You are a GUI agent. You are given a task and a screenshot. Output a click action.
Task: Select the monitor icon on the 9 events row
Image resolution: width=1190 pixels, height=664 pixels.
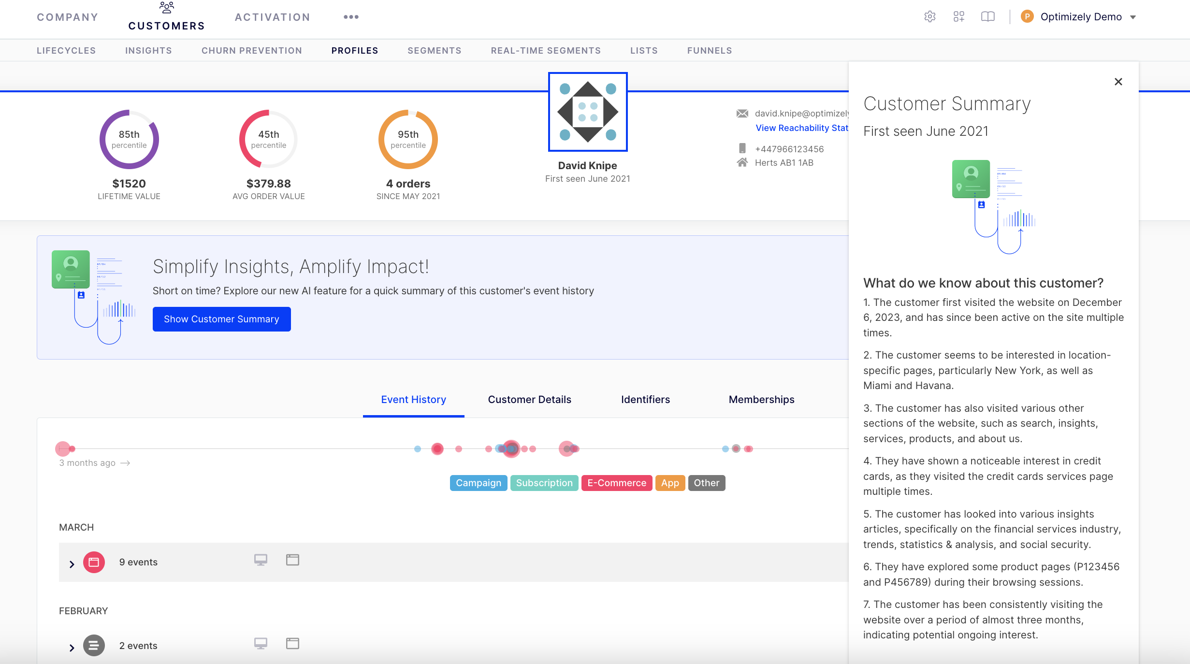261,560
